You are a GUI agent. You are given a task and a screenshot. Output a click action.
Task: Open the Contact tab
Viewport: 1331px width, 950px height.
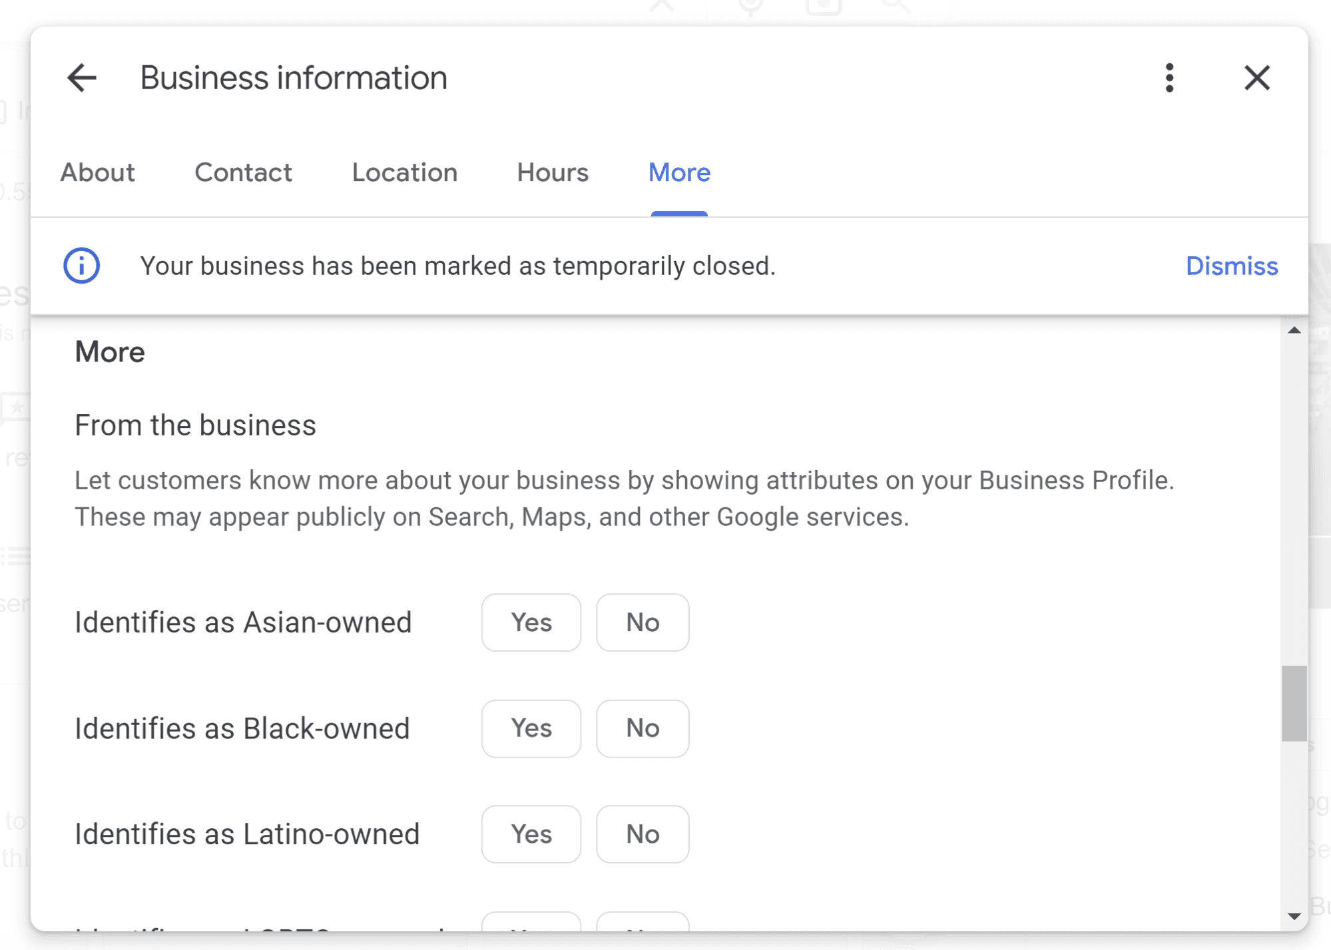tap(243, 172)
